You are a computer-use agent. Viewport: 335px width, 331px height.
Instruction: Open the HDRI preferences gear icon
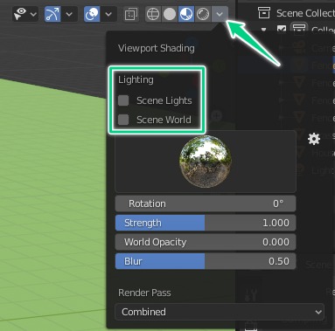coord(314,139)
